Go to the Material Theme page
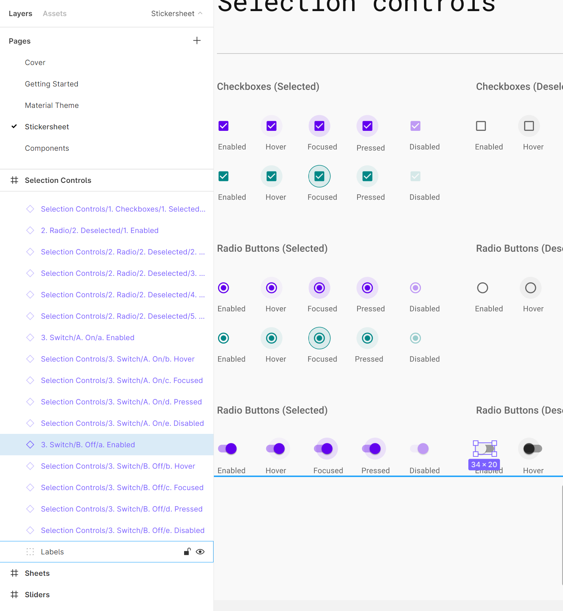The height and width of the screenshot is (611, 563). click(52, 105)
